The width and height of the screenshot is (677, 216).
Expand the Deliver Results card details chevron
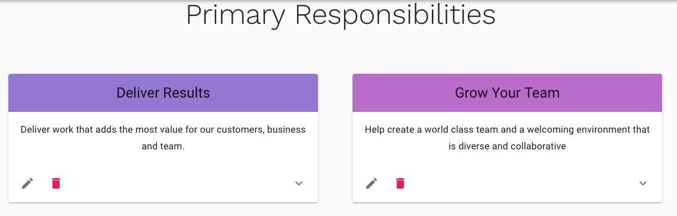pos(299,184)
